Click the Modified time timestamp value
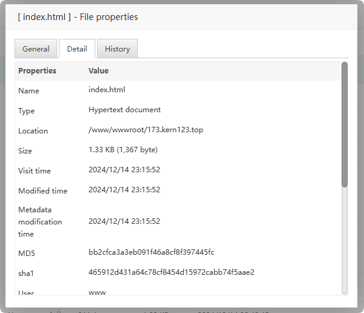364x313 pixels. (124, 190)
